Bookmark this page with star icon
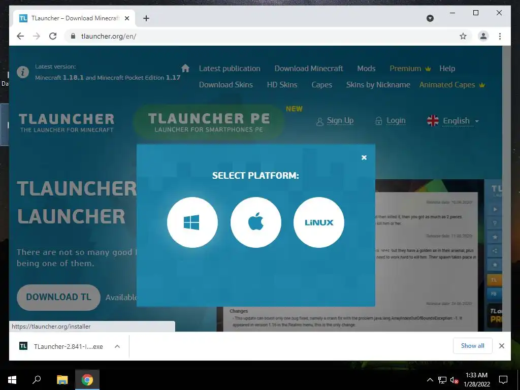 click(463, 36)
